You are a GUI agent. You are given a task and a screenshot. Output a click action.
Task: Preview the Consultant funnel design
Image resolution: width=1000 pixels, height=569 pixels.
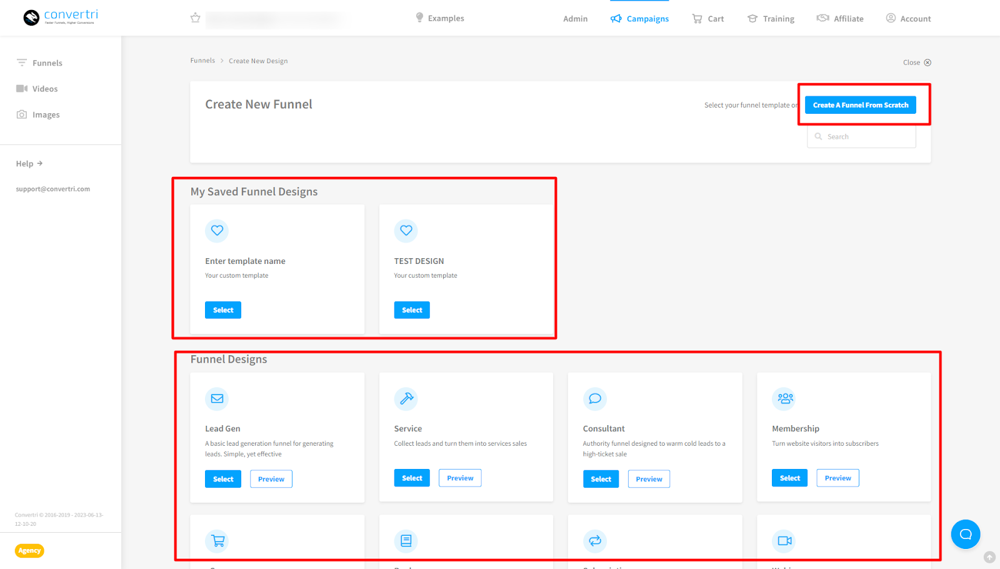(648, 479)
